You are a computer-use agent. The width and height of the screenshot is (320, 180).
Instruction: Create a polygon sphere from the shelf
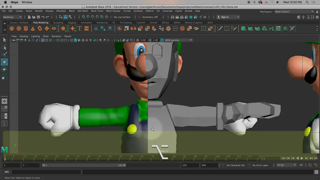[x=12, y=28]
